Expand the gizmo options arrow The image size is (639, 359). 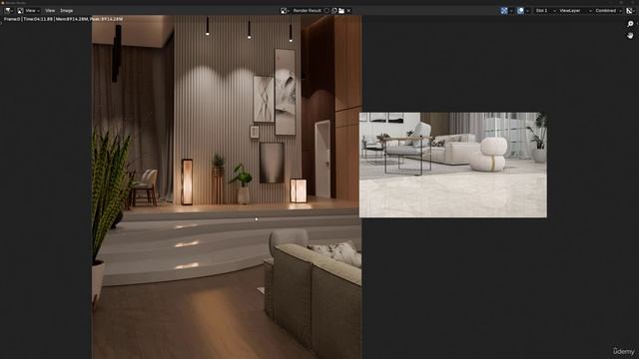(x=511, y=11)
